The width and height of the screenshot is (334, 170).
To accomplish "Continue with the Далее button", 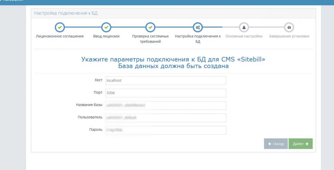I will (301, 144).
